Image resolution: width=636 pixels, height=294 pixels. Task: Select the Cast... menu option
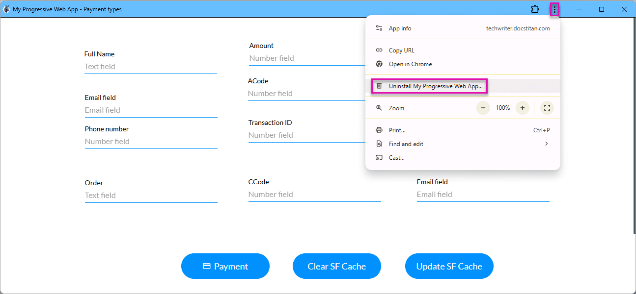[396, 158]
